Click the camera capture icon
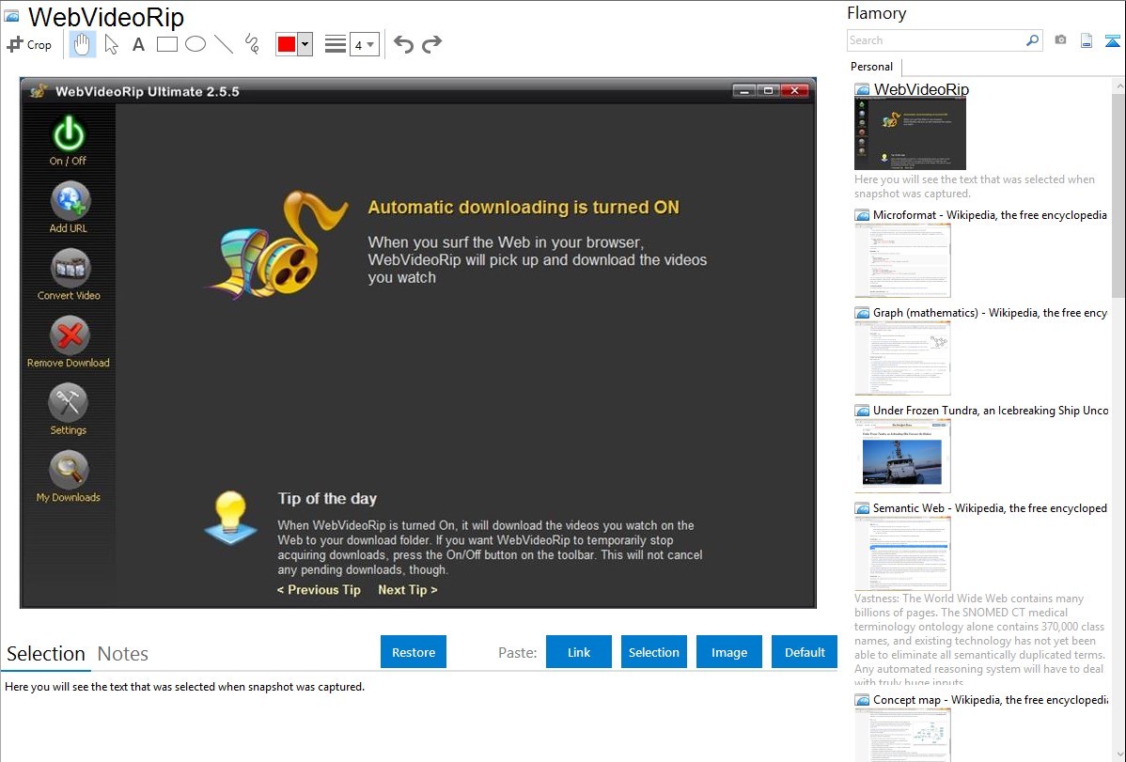This screenshot has height=762, width=1126. coord(1060,40)
